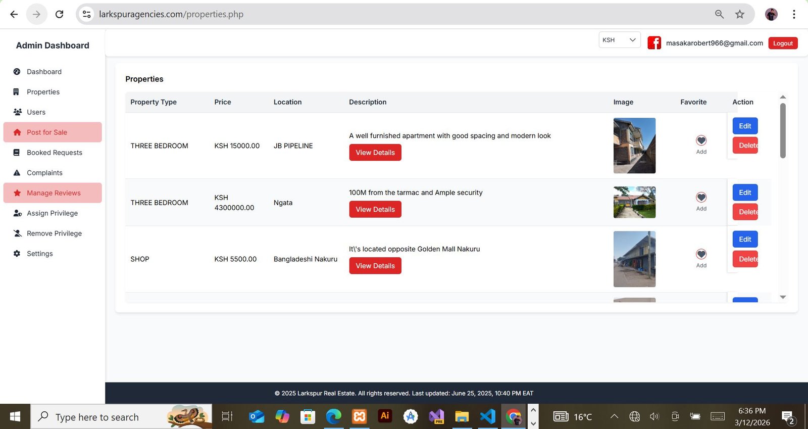Click the table vertical scrollbar thumb
The height and width of the screenshot is (429, 808).
pos(783,130)
